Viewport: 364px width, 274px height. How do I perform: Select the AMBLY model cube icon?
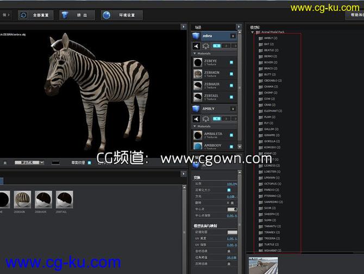[196, 109]
